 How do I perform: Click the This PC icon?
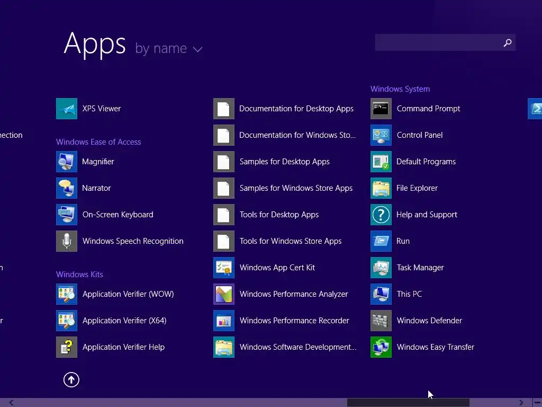(381, 294)
